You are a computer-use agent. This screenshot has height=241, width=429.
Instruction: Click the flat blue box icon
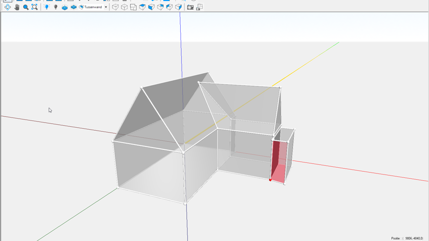[73, 7]
